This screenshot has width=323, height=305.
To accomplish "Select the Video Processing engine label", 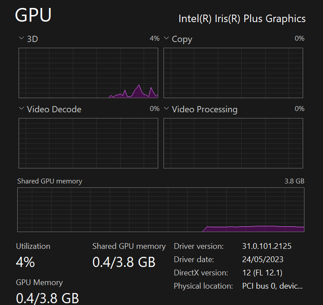I will (x=205, y=110).
